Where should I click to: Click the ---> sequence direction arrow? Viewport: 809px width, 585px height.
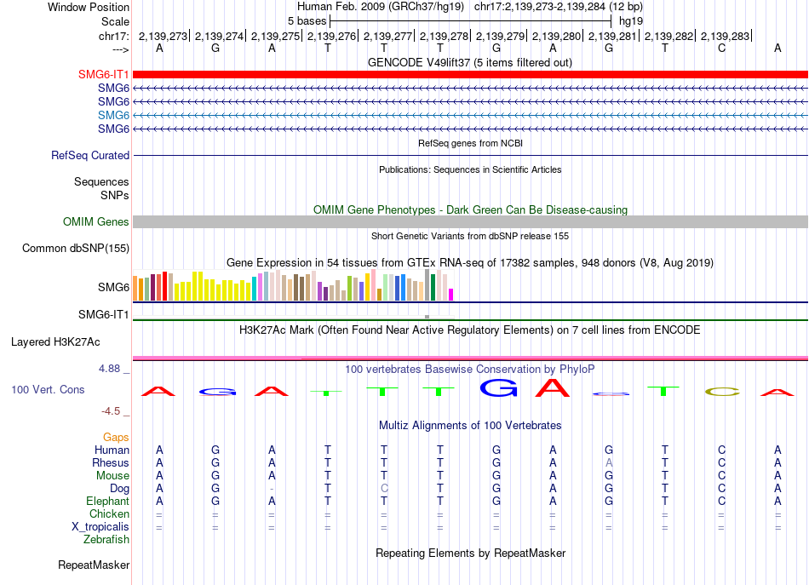point(121,49)
